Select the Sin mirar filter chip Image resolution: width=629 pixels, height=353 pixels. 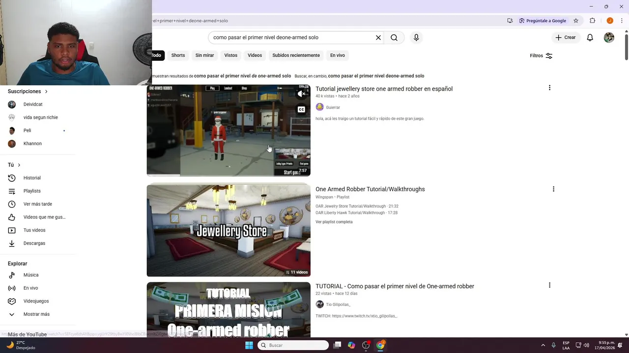(x=204, y=55)
